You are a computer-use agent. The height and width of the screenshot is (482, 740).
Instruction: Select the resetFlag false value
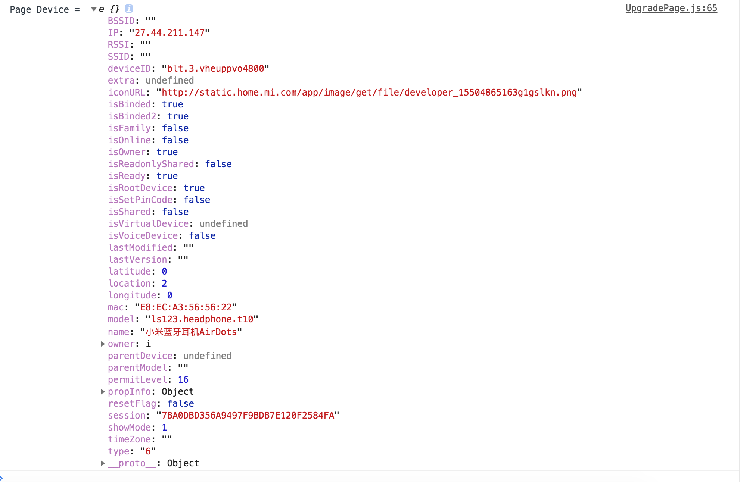click(x=181, y=403)
